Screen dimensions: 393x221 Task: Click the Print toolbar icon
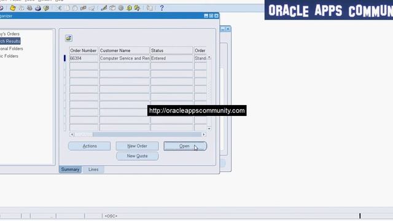38,8
